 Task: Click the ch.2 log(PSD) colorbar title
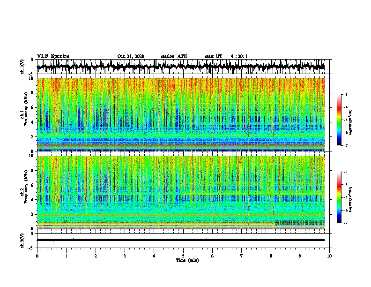351,199
